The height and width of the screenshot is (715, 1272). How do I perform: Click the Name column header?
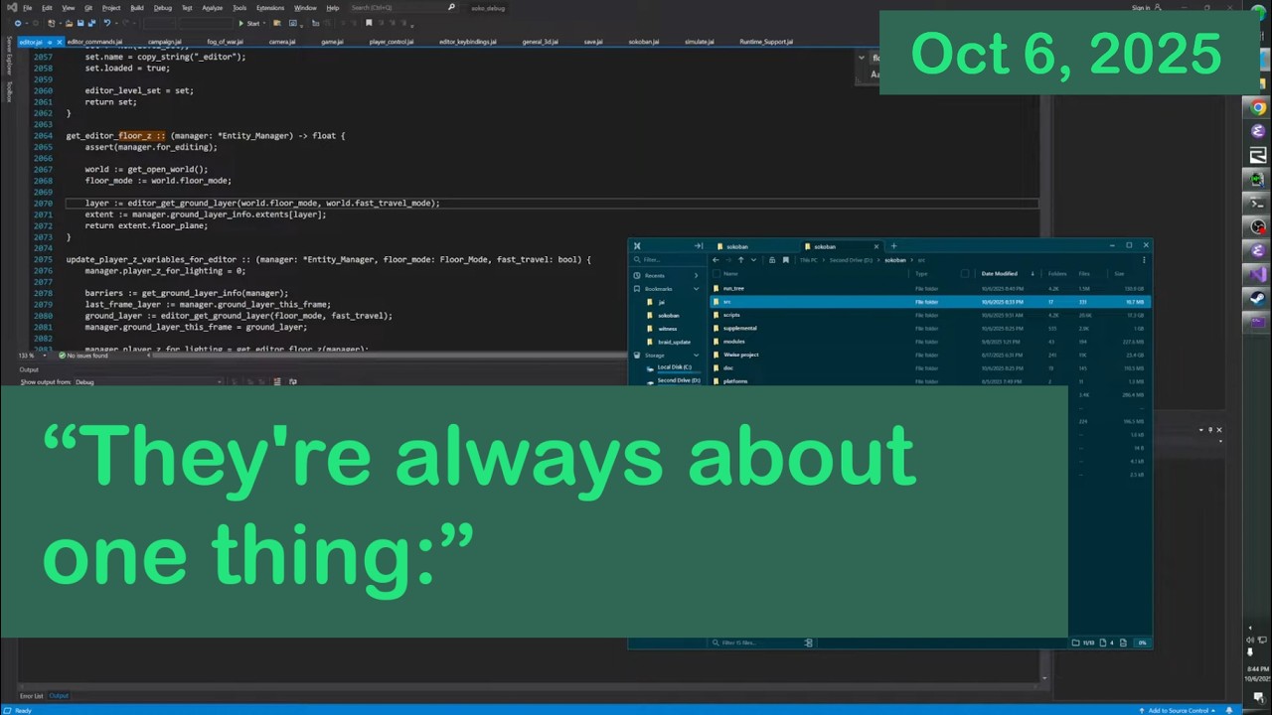[x=730, y=274]
